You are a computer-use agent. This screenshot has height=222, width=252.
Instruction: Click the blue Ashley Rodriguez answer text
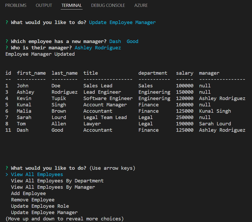98,48
